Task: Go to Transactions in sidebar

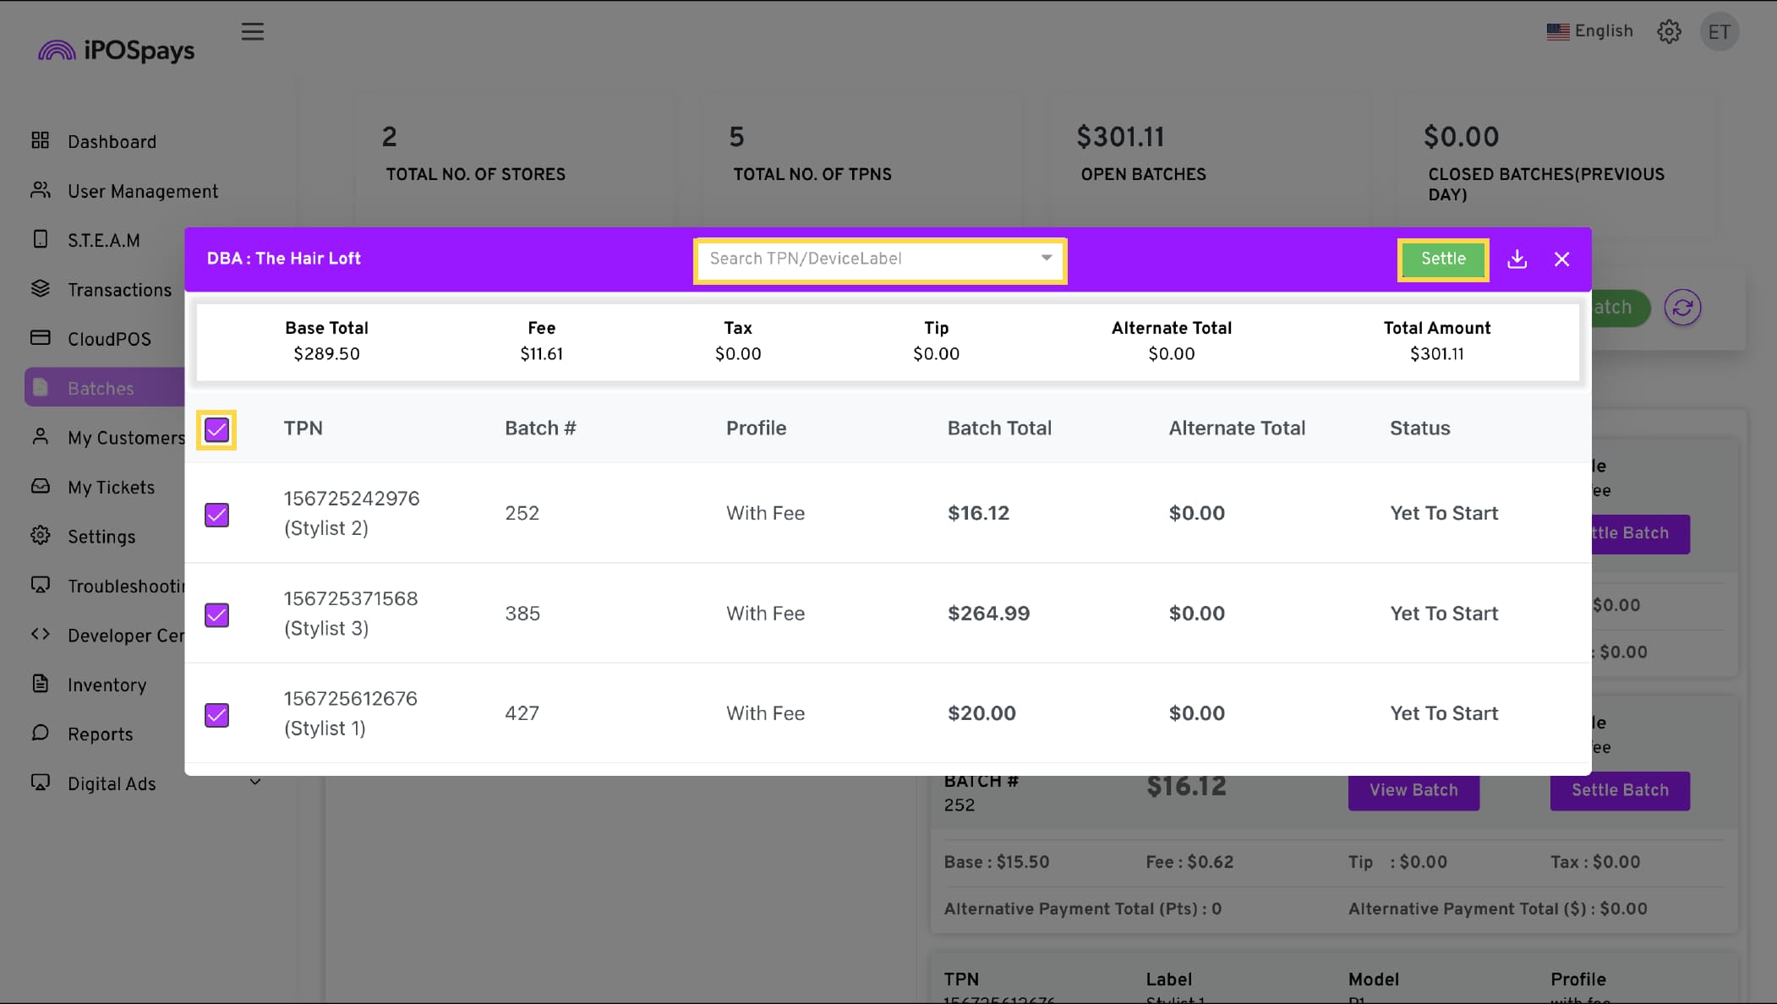Action: [119, 290]
